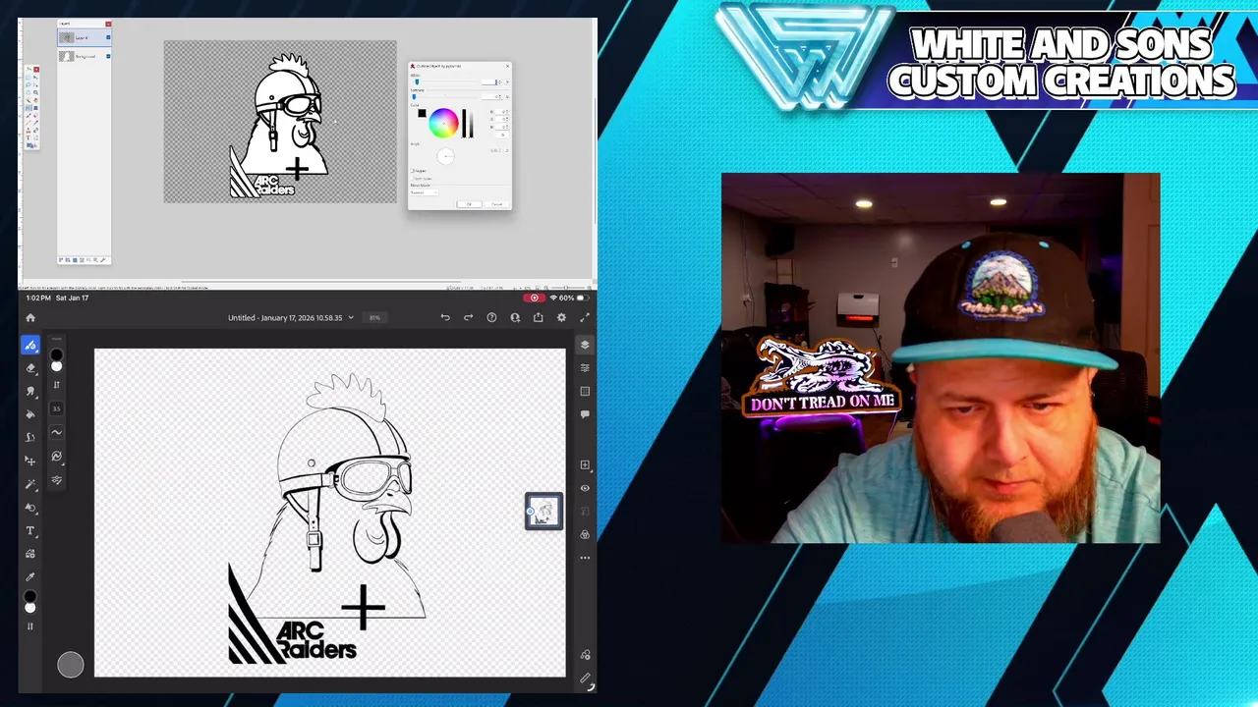Expand the document title dropdown chevron
Image resolution: width=1258 pixels, height=707 pixels.
(351, 317)
